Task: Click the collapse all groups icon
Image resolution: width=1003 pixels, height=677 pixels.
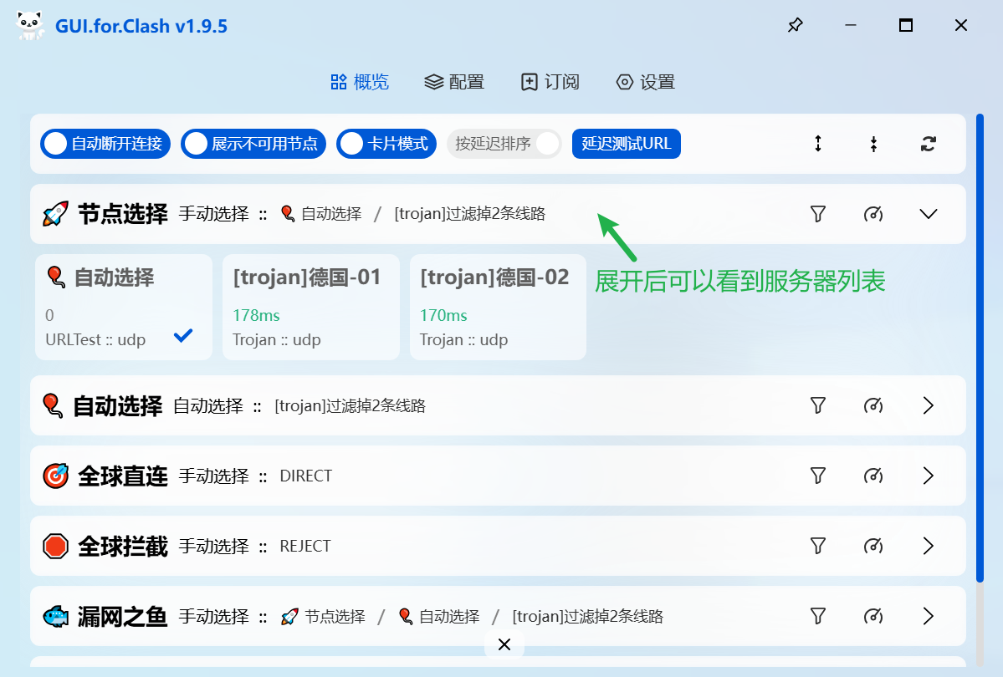Action: point(873,144)
